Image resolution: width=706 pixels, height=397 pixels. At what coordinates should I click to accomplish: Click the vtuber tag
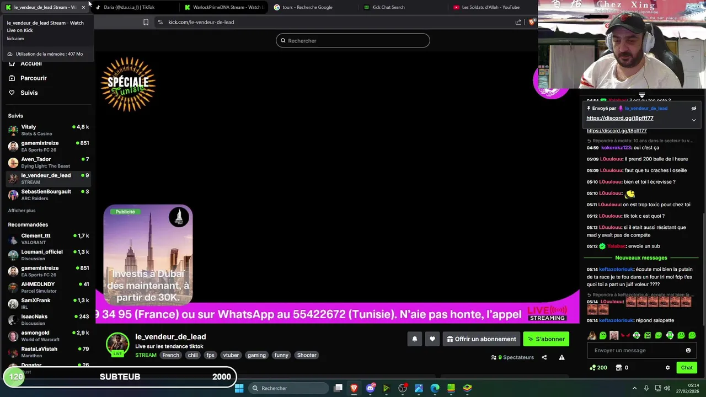(231, 355)
